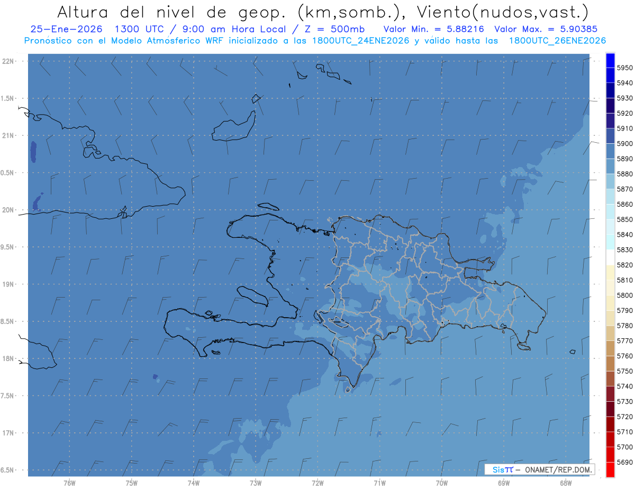Select the map title 'Altura del nivel de geop.'
The image size is (635, 490).
click(x=172, y=12)
